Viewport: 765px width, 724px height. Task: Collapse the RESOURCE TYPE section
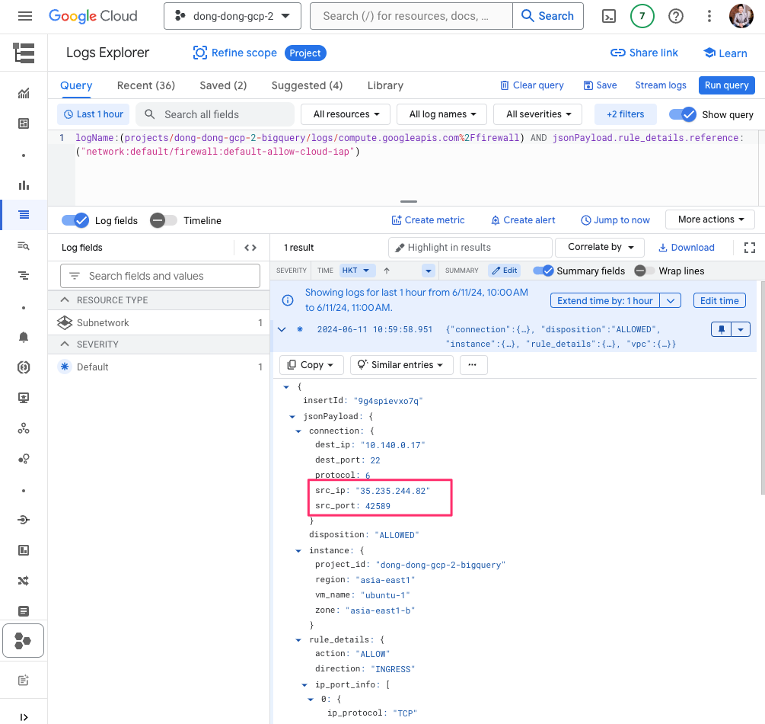65,300
